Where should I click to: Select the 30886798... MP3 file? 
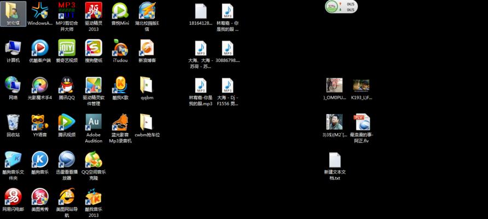228,51
